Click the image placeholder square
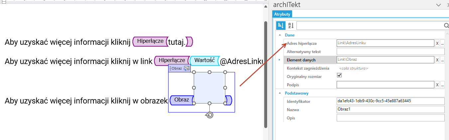 point(209,88)
